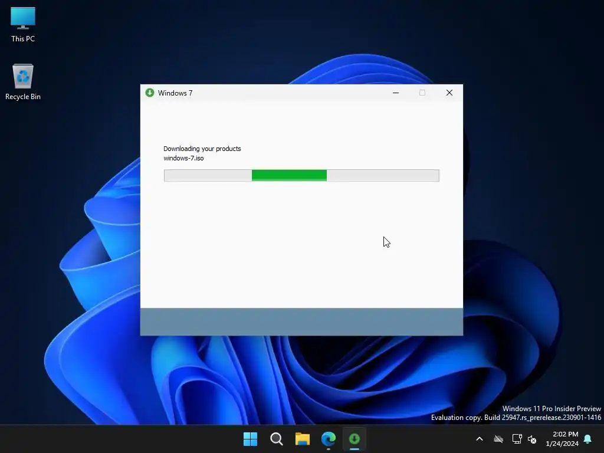Open network status tray icon
The width and height of the screenshot is (604, 453).
point(517,439)
